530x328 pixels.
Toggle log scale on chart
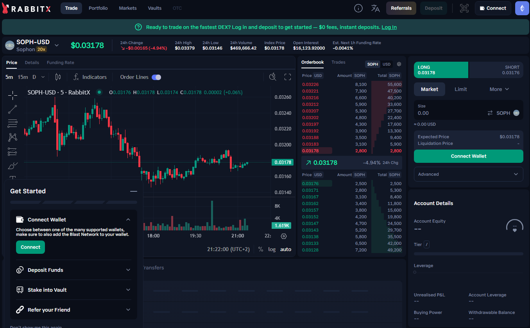click(x=272, y=249)
